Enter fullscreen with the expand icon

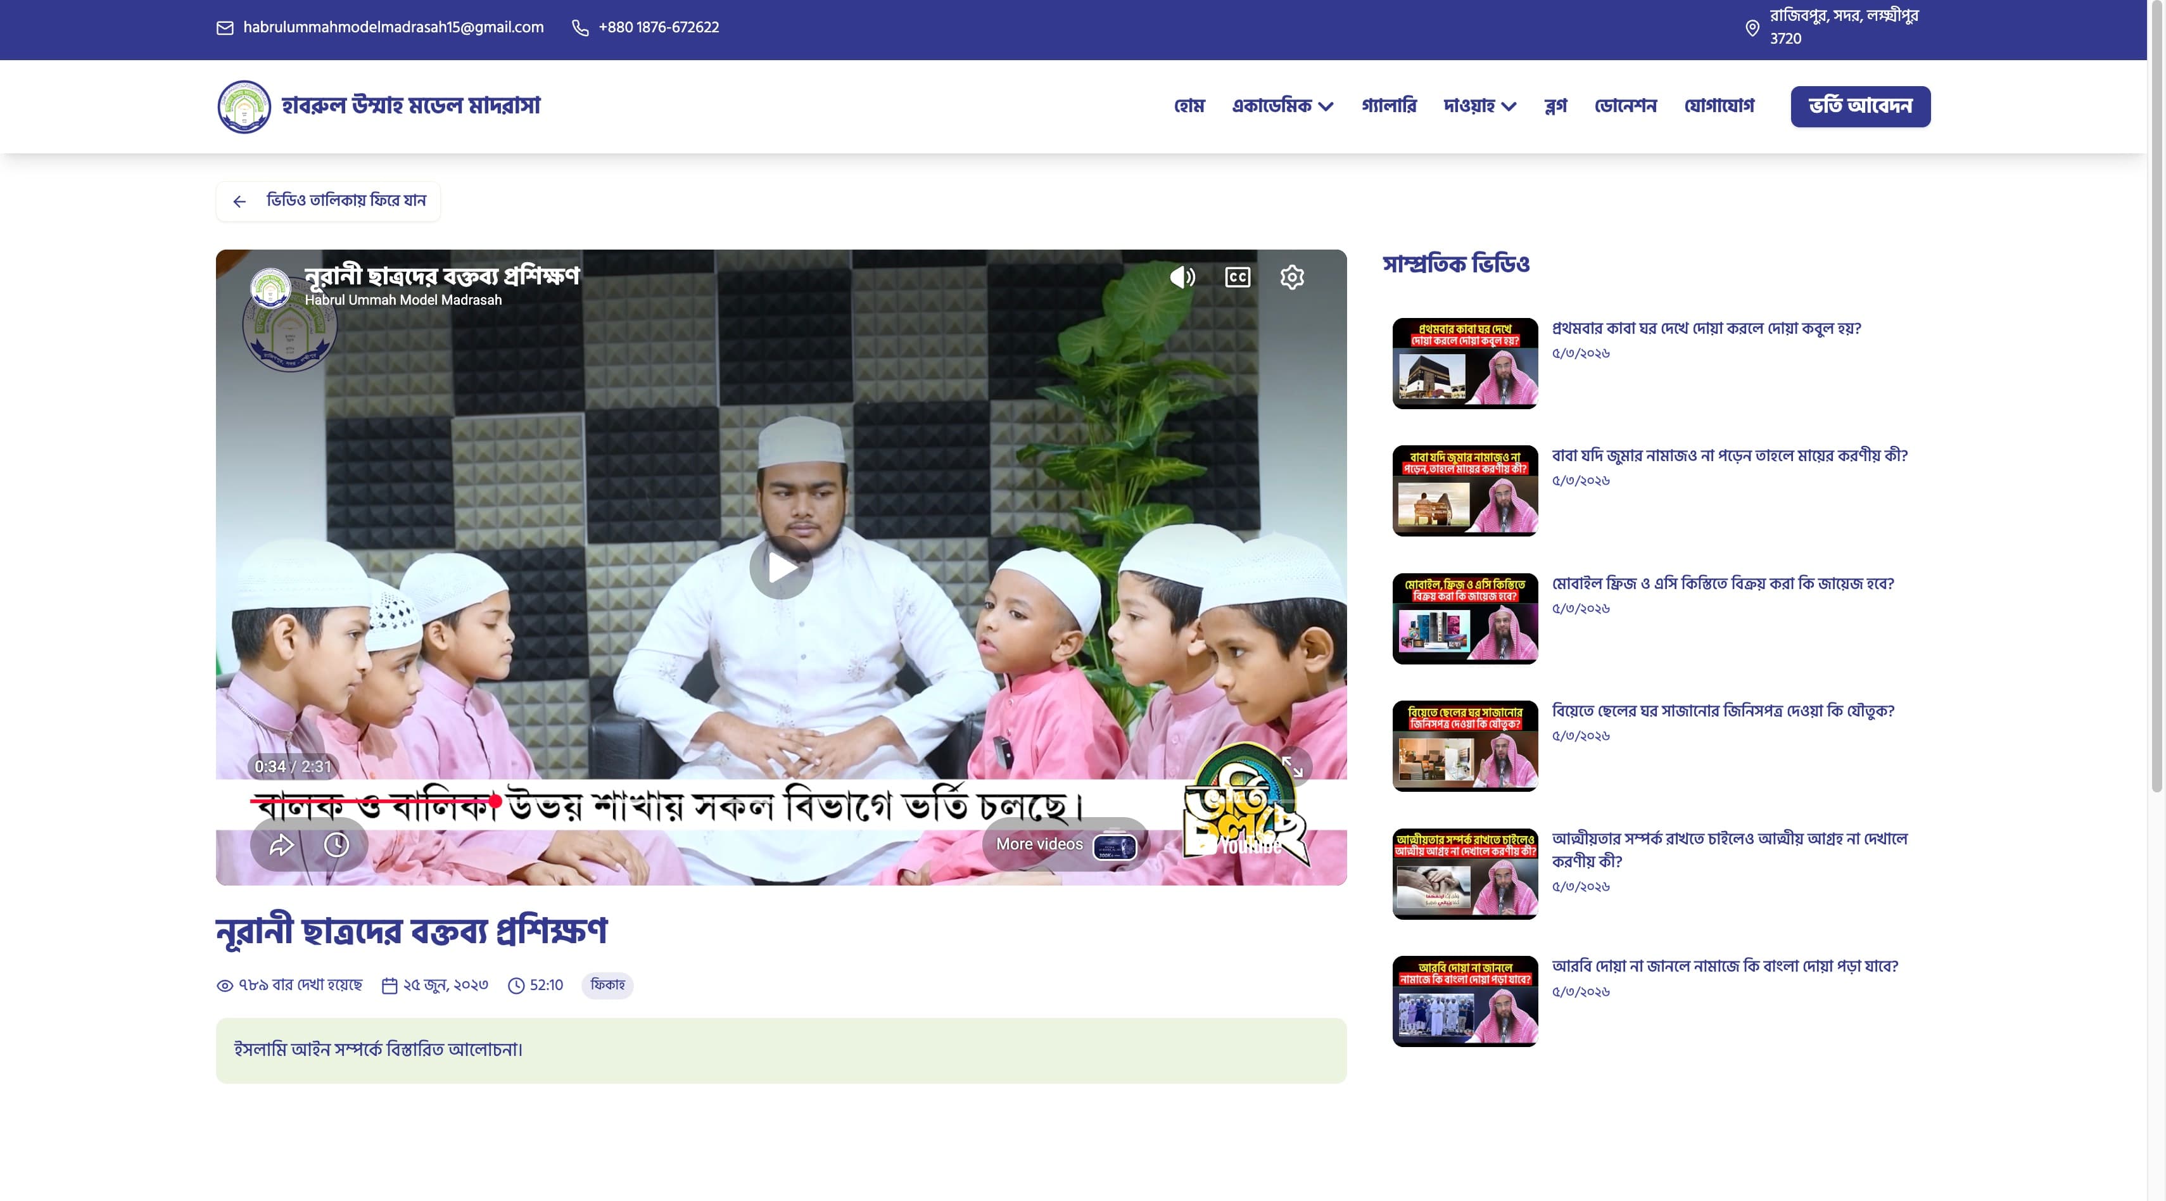[1291, 766]
